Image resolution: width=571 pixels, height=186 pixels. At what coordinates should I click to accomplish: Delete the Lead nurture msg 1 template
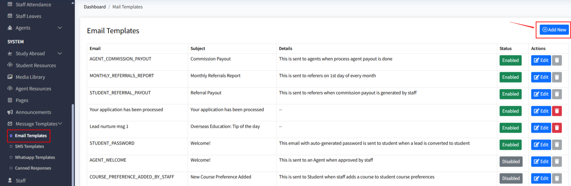557,128
